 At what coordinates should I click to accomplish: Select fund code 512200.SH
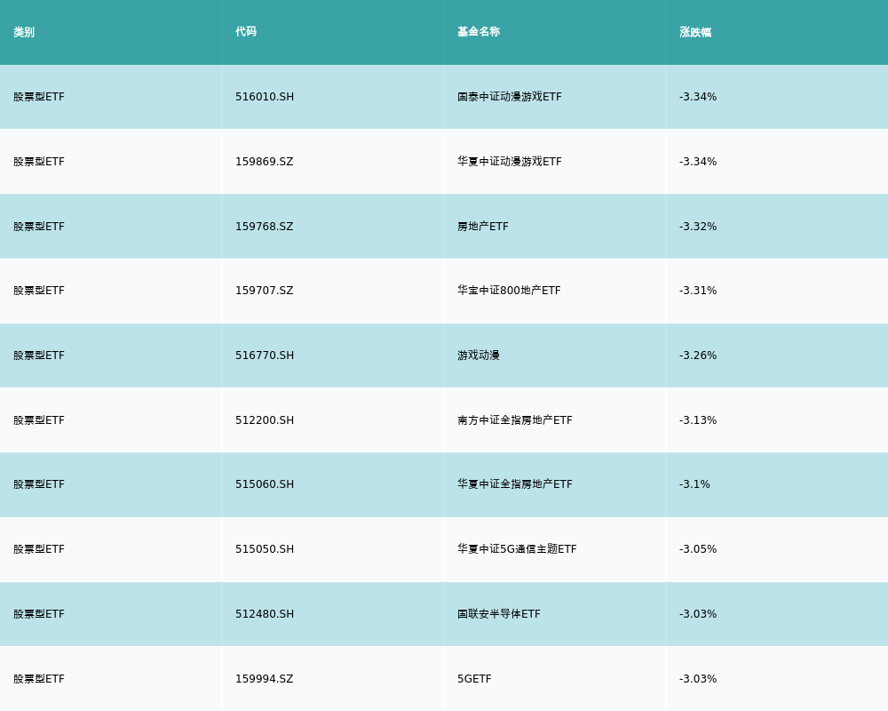265,420
